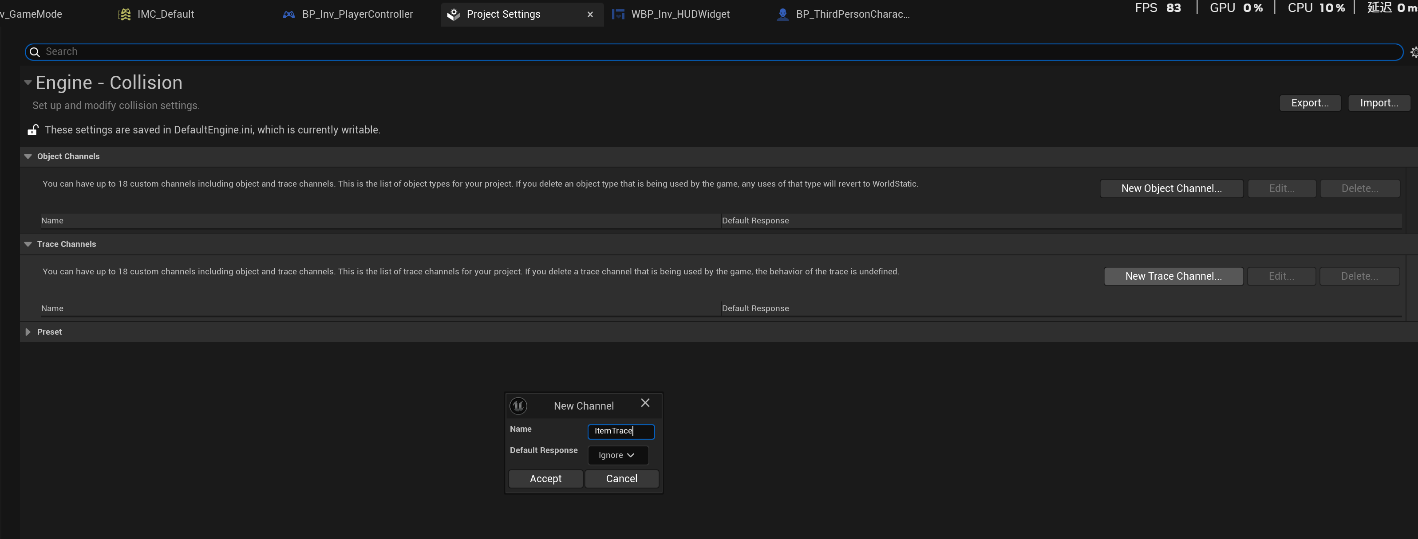Collapse the Object Channels section

coord(28,156)
